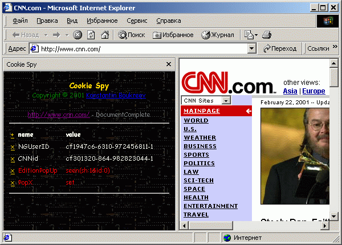Select the CNNid cookie value cf301320-864-982823044-1
This screenshot has width=342, height=245.
[109, 158]
